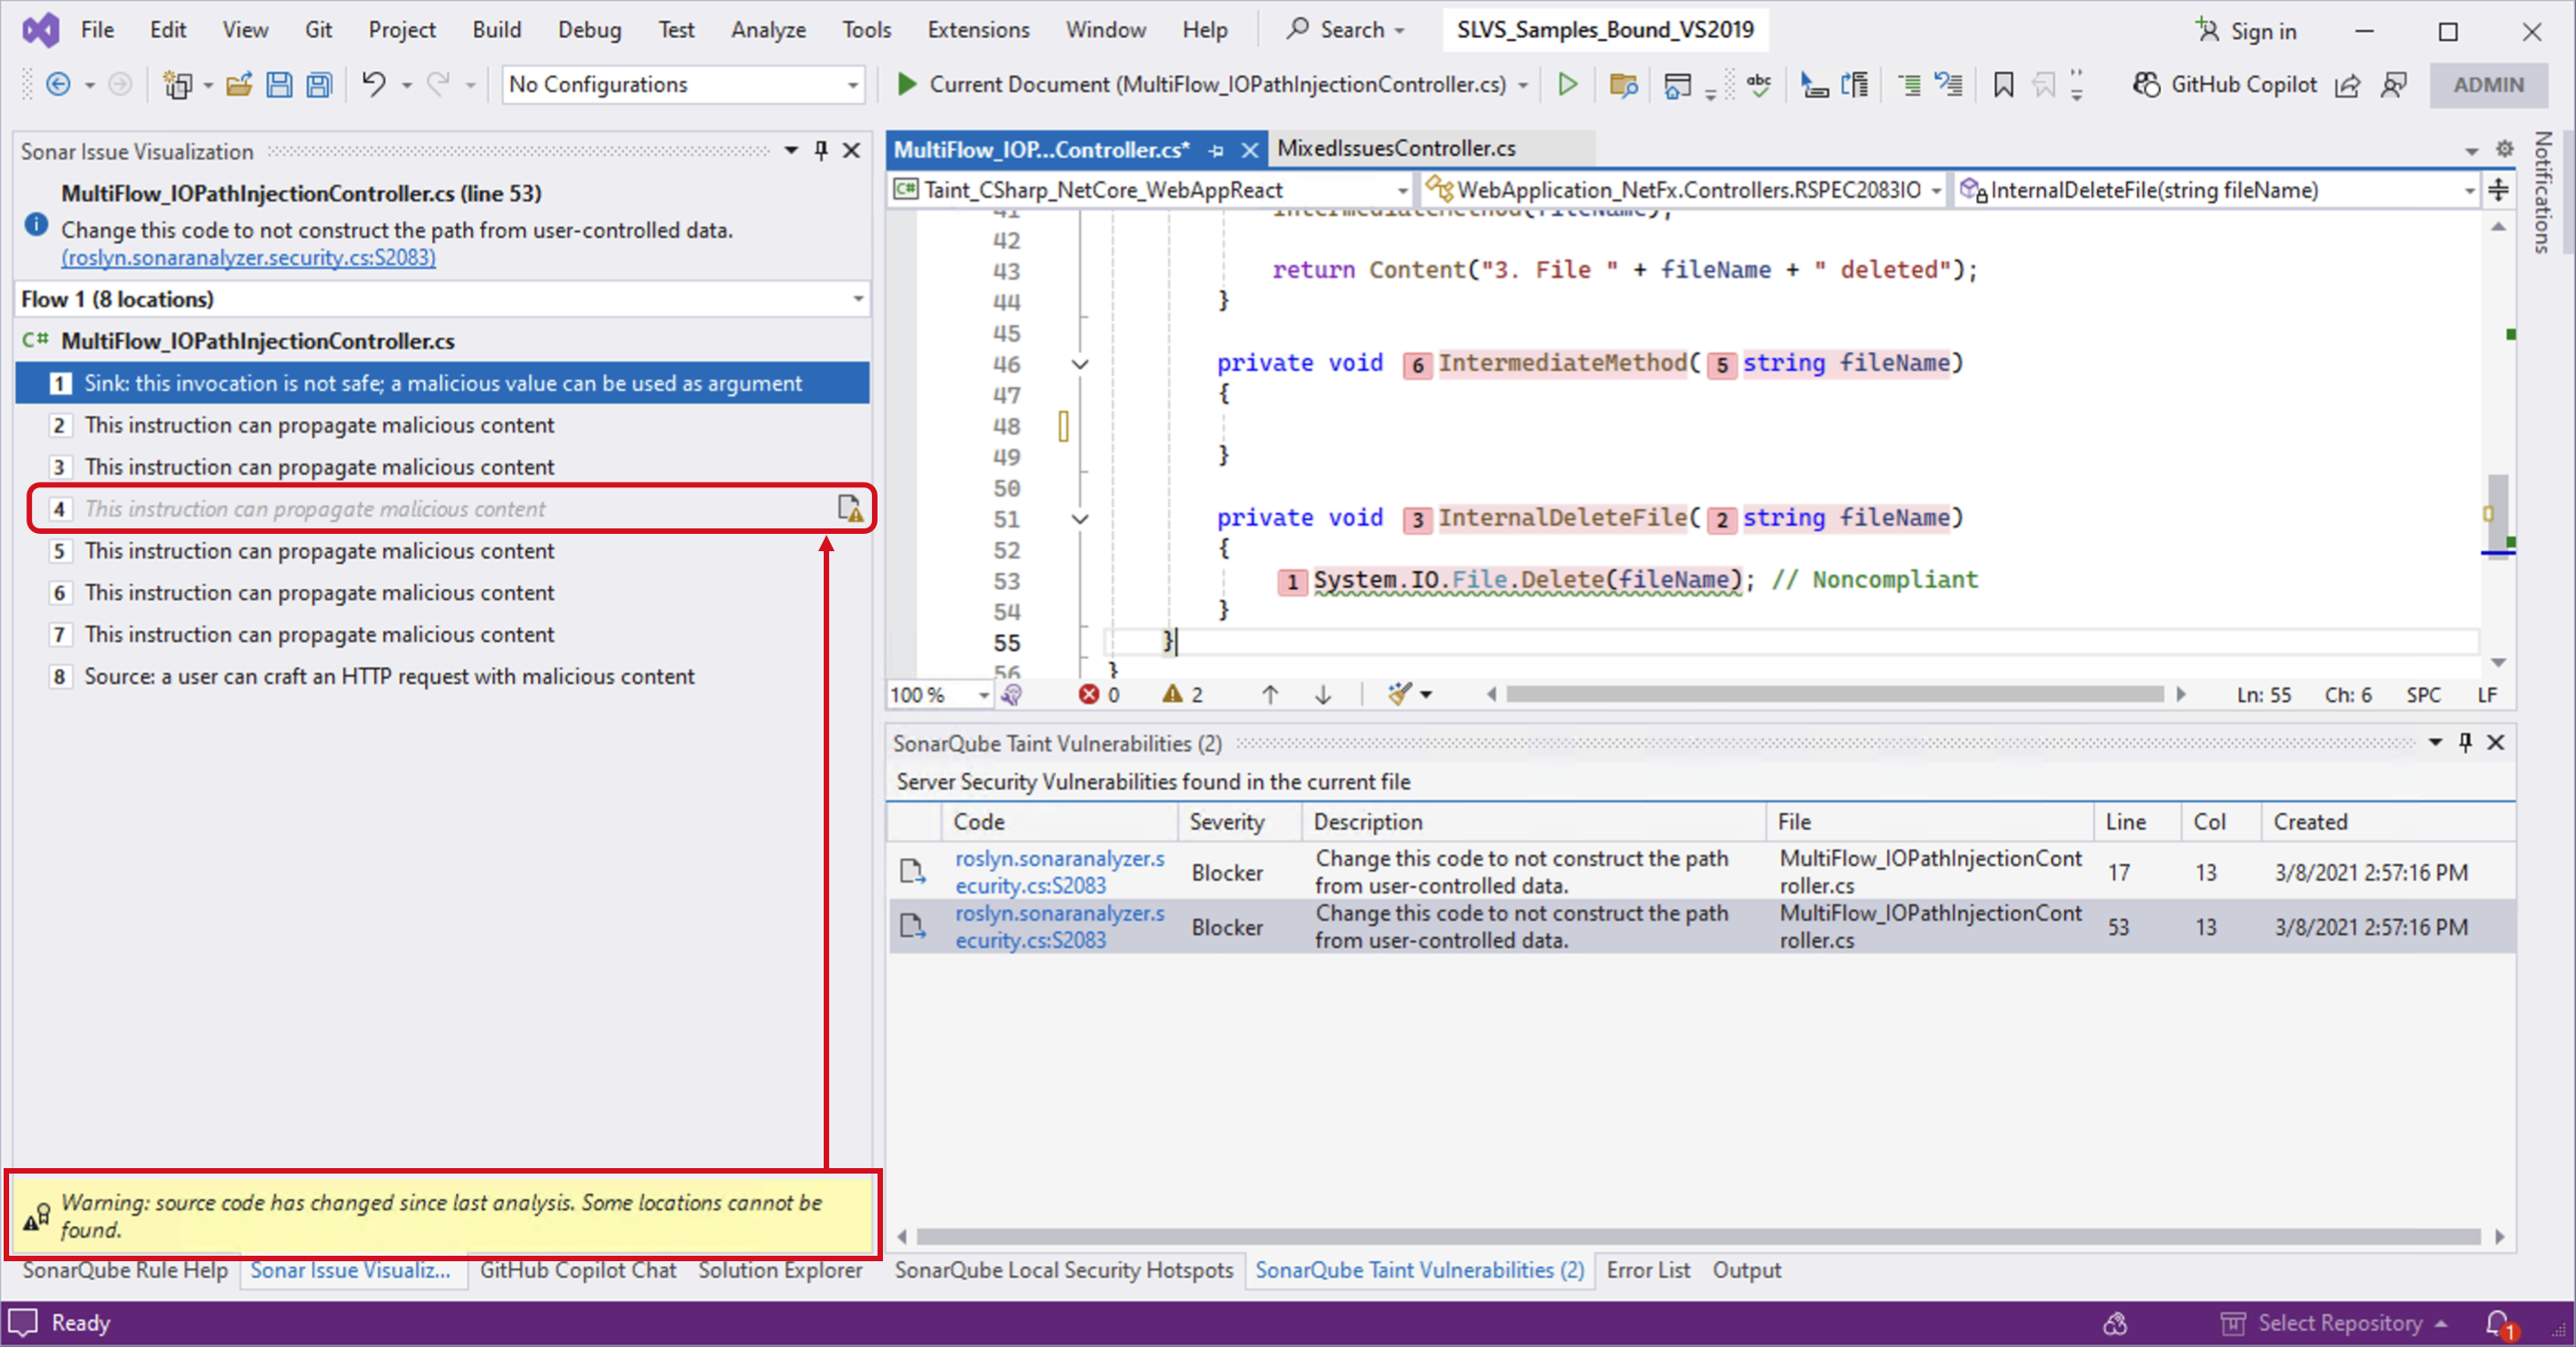
Task: Save the current file with Save icon
Action: (279, 85)
